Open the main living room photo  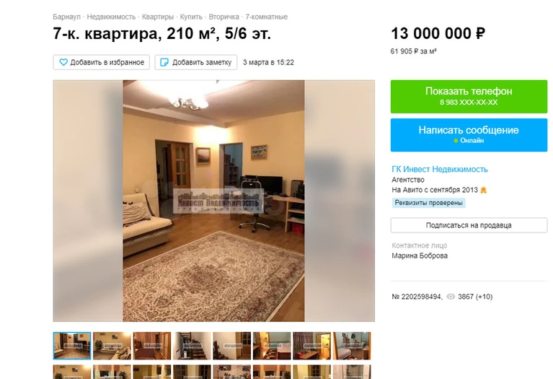tap(213, 201)
